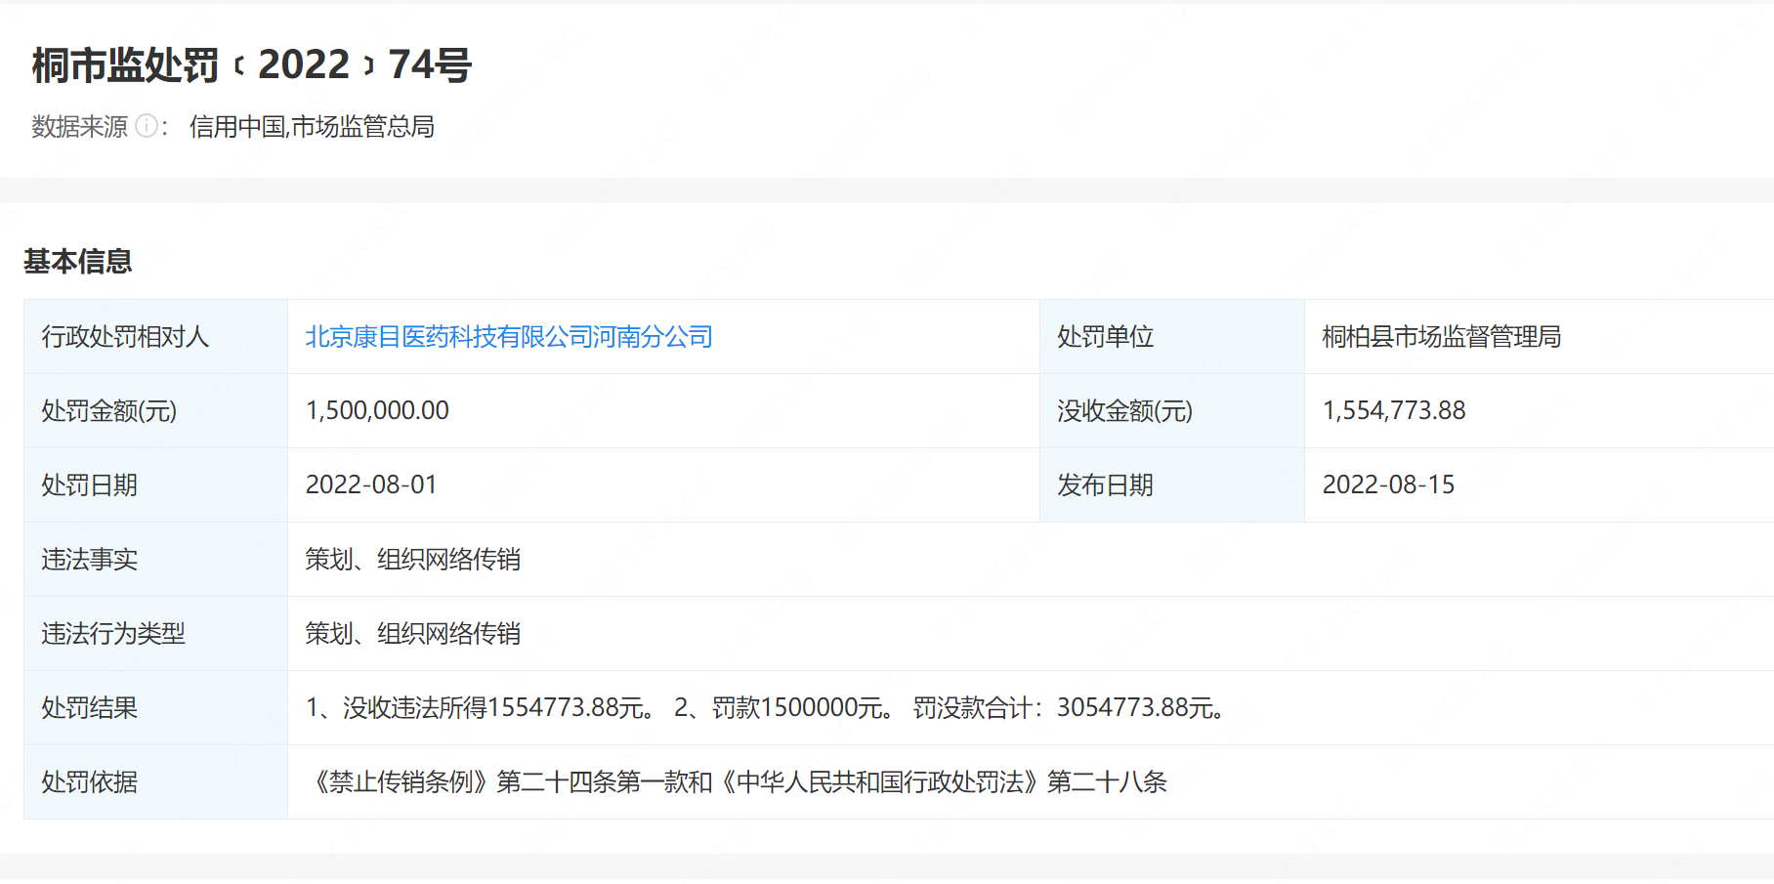Open the 北京康目医药科技有限公司河南分公司 company link

[x=509, y=337]
